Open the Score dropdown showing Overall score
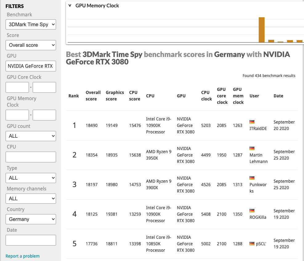 click(30, 45)
